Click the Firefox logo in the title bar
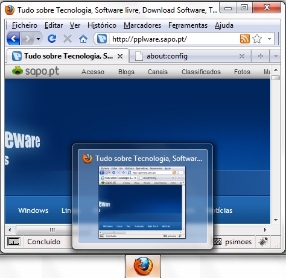The width and height of the screenshot is (286, 278). coord(10,10)
